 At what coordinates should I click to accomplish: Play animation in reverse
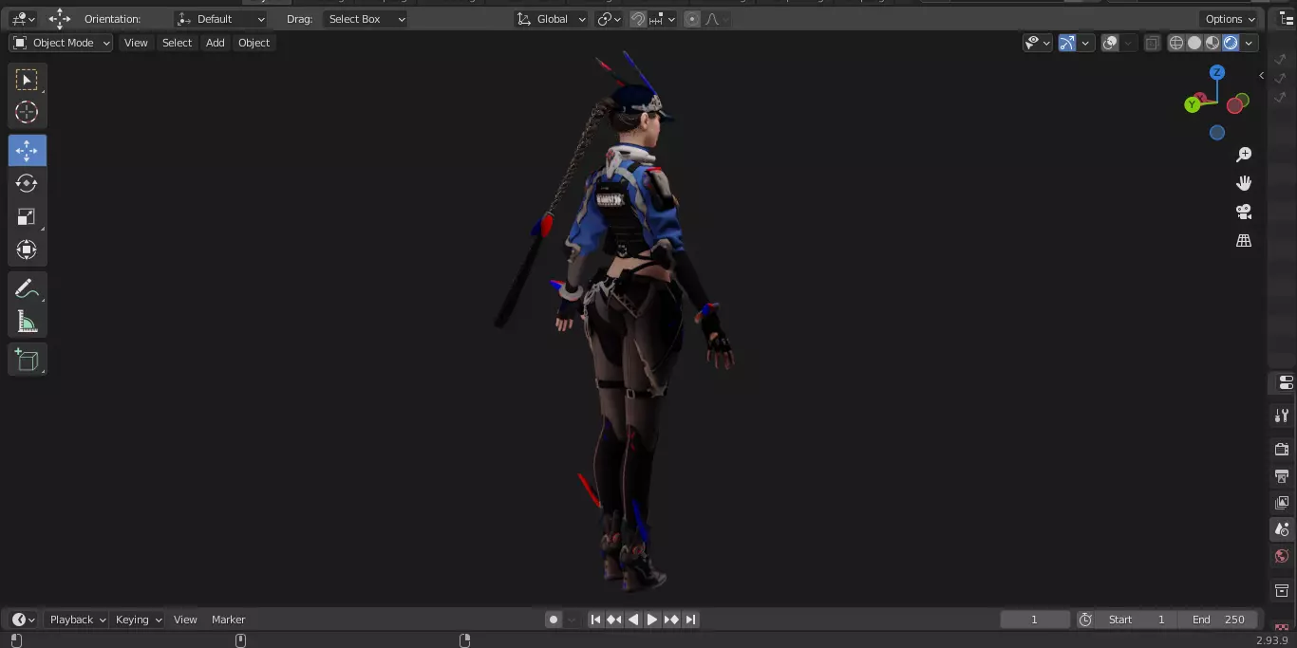tap(633, 620)
